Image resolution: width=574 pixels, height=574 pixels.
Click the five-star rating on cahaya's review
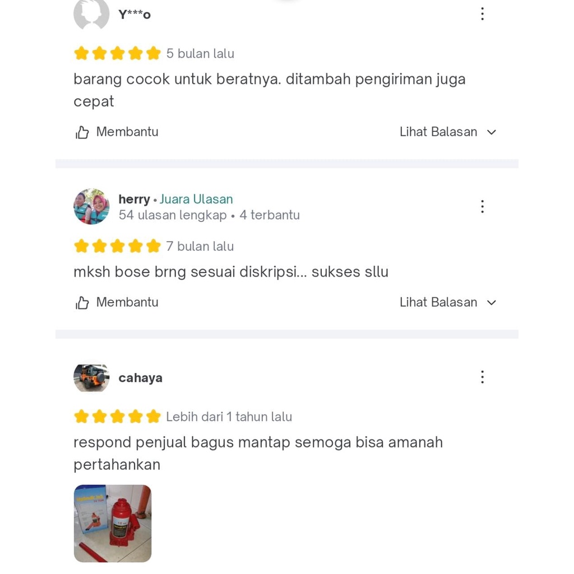(x=117, y=416)
